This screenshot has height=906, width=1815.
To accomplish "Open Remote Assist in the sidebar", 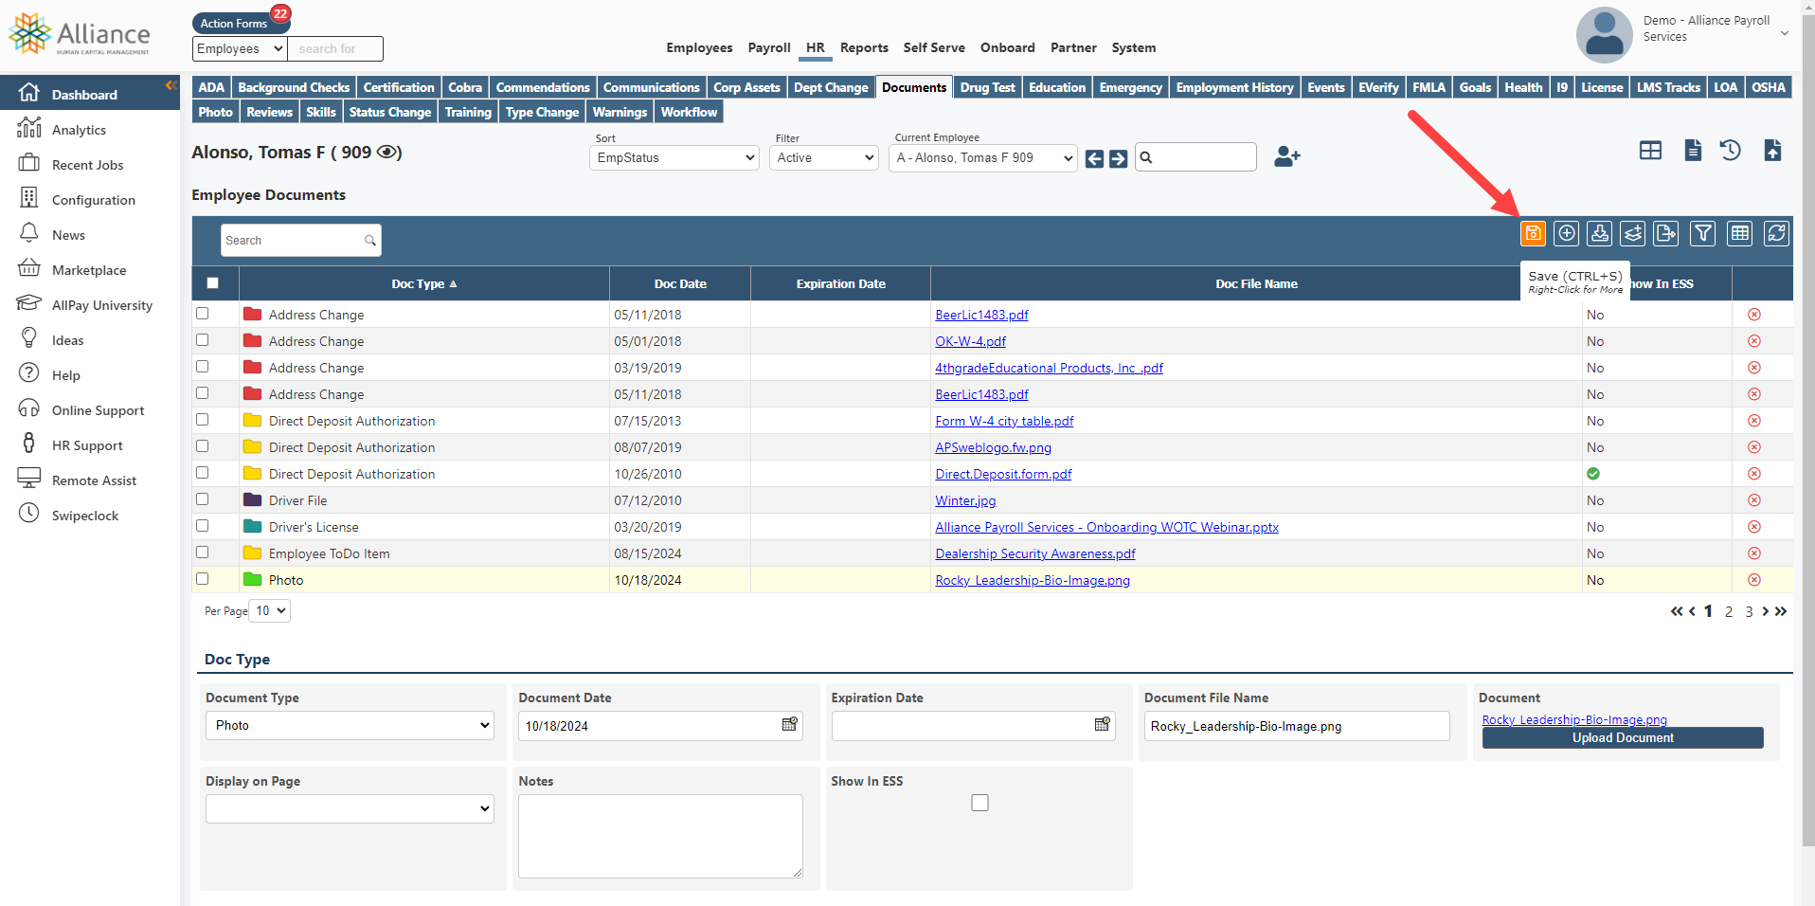I will (94, 480).
